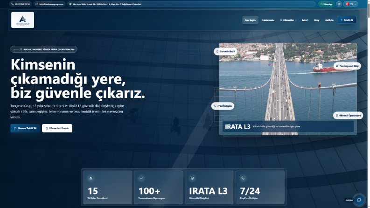370x208 pixels.
Task: Click helmet icon in 15 years card
Action: 91,178
